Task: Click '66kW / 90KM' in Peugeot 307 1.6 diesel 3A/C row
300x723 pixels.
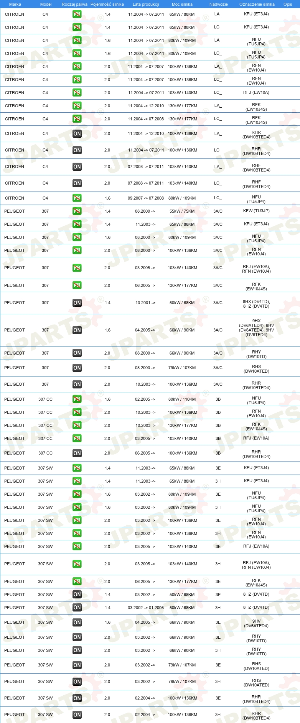Action: [182, 330]
